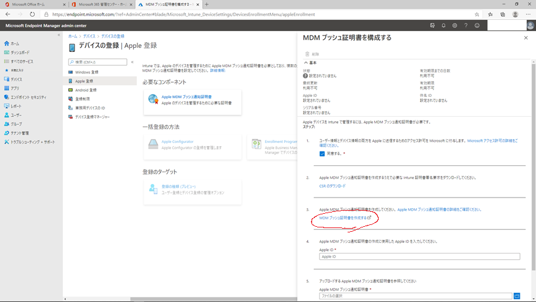Toggle the agree (同意する) checkbox
This screenshot has height=302, width=536.
pos(322,153)
